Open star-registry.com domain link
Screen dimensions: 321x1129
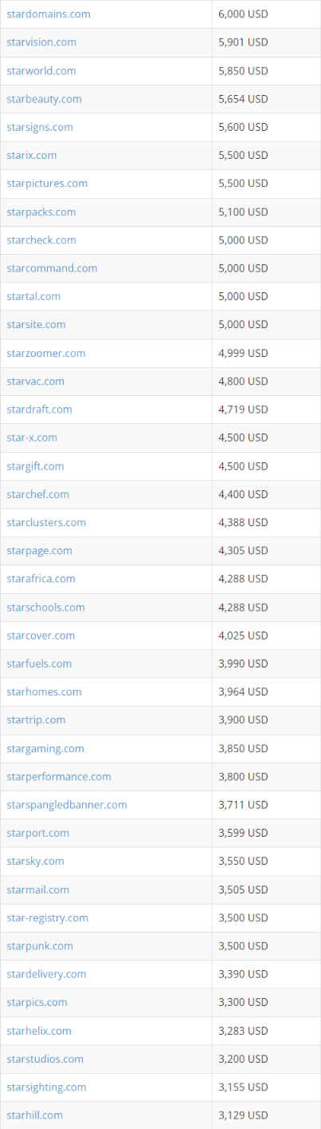point(48,917)
